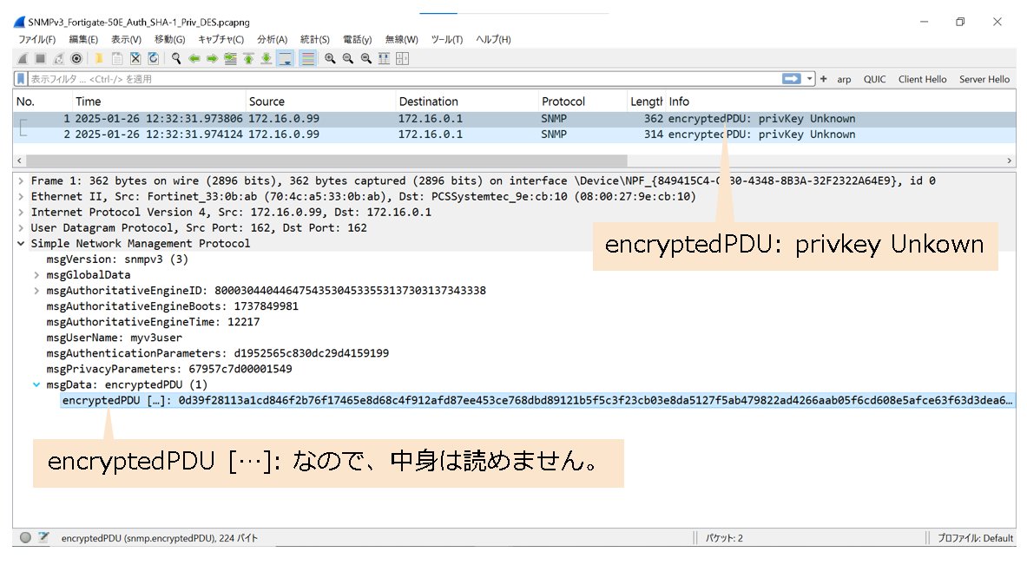Reset text to normal size icon
This screenshot has height=578, width=1027.
point(366,59)
